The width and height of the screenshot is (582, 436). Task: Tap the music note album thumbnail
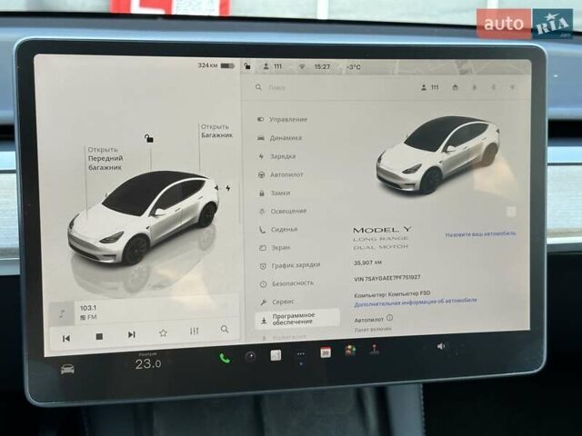(x=62, y=313)
